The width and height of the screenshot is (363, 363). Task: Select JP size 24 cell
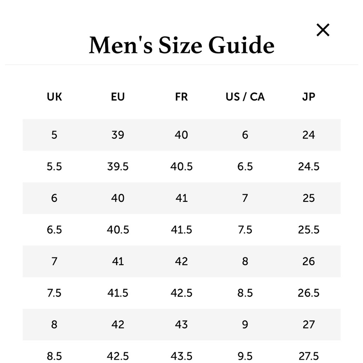[x=309, y=135]
